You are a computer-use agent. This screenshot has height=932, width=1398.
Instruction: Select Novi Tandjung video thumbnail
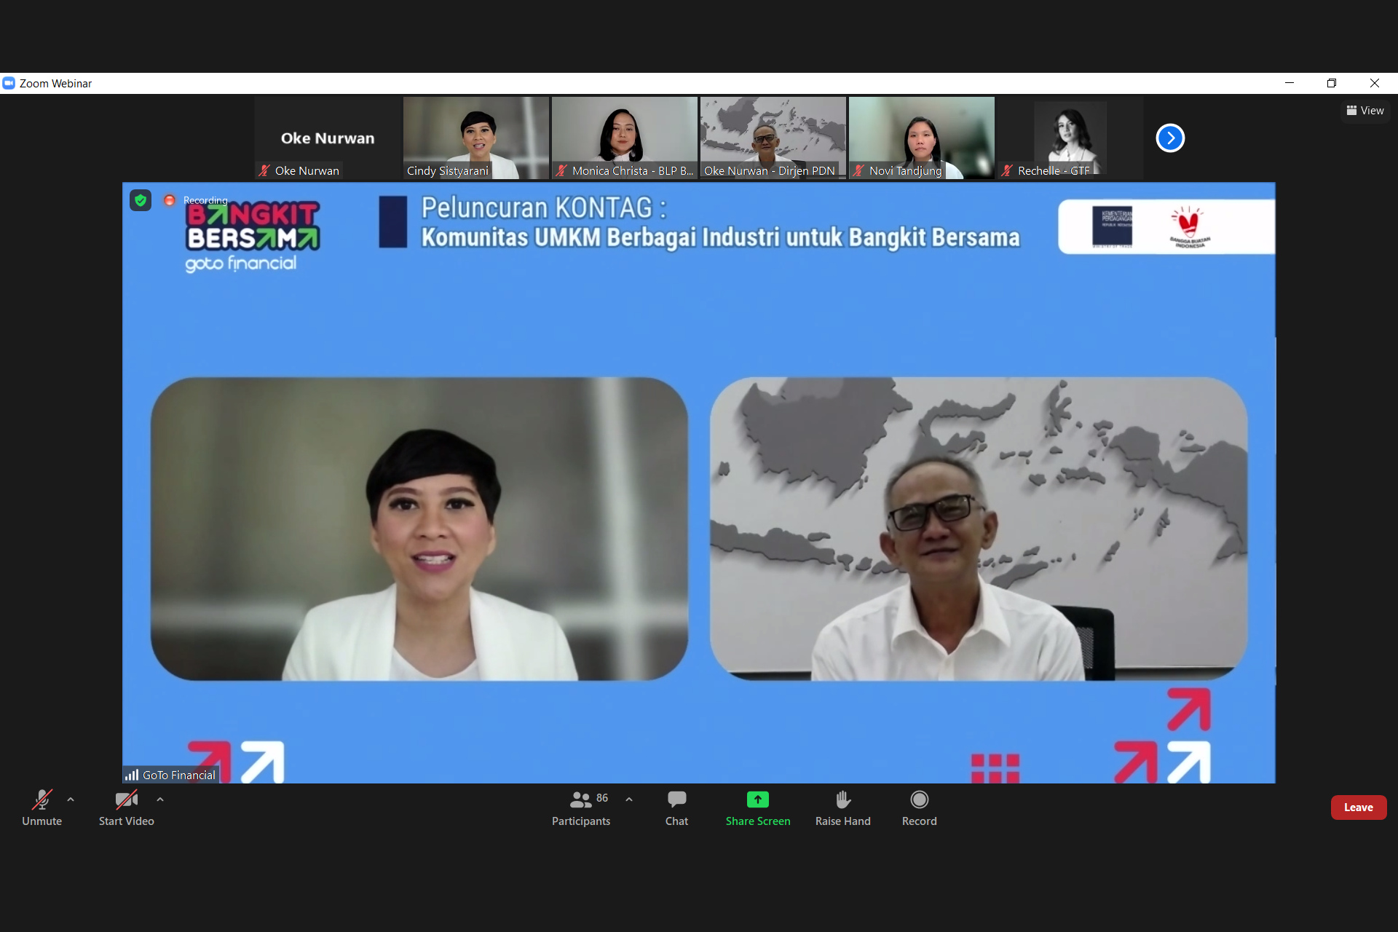click(922, 138)
